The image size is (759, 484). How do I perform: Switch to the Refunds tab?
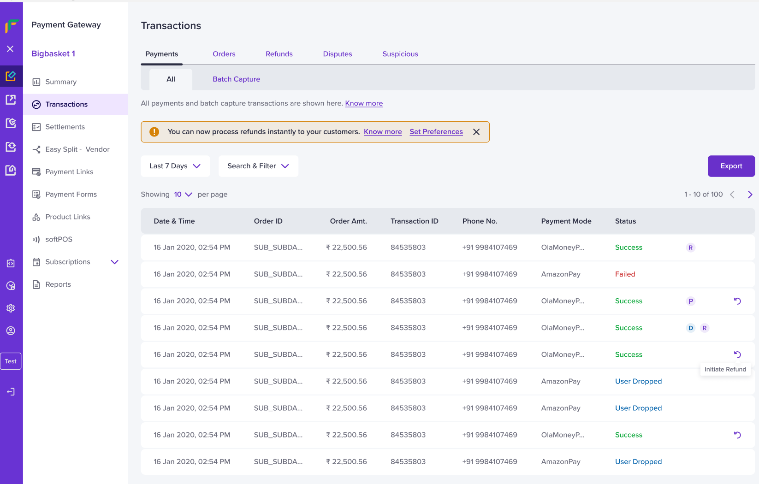point(279,54)
